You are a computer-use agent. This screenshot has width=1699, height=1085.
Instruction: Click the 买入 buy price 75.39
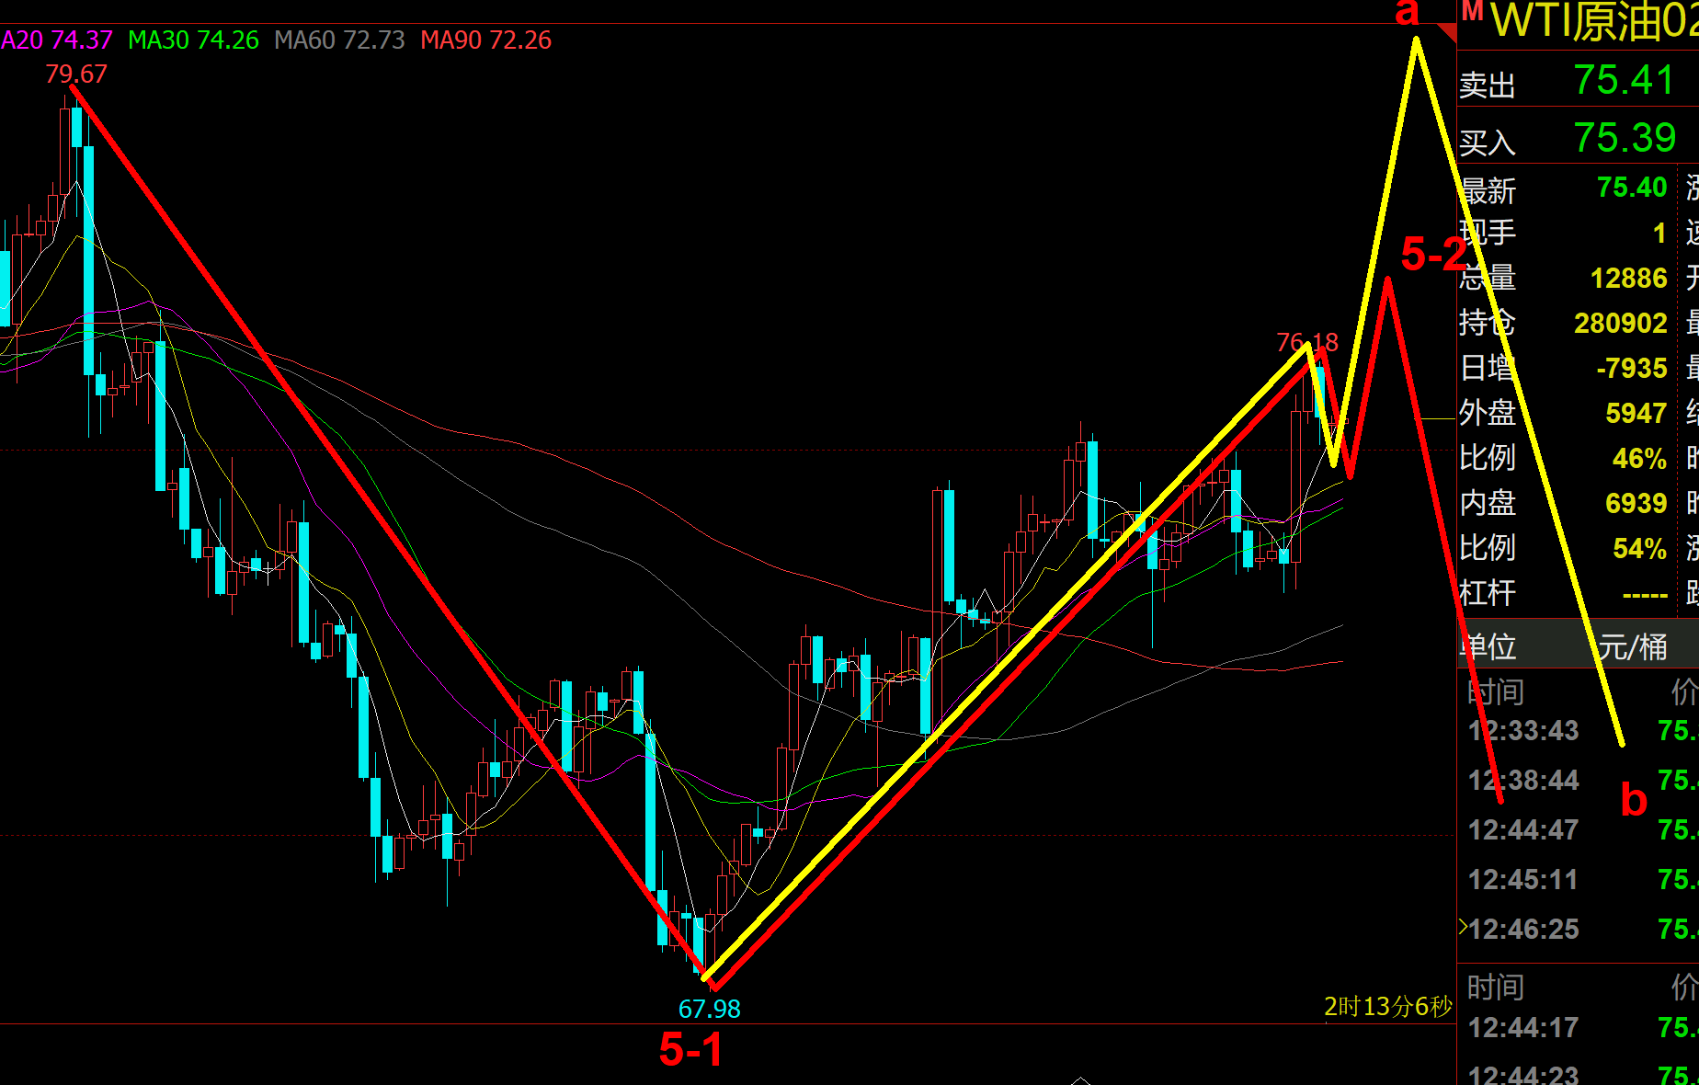[x=1625, y=138]
